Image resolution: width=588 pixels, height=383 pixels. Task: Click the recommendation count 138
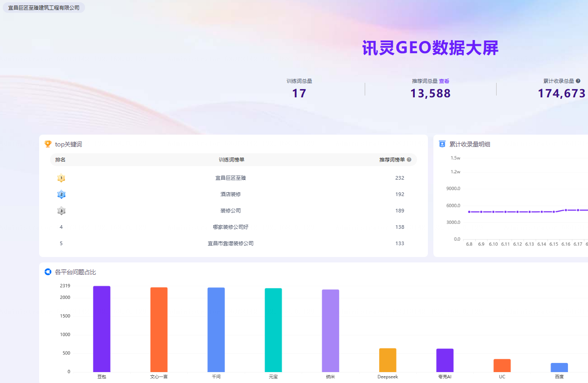[x=400, y=227]
